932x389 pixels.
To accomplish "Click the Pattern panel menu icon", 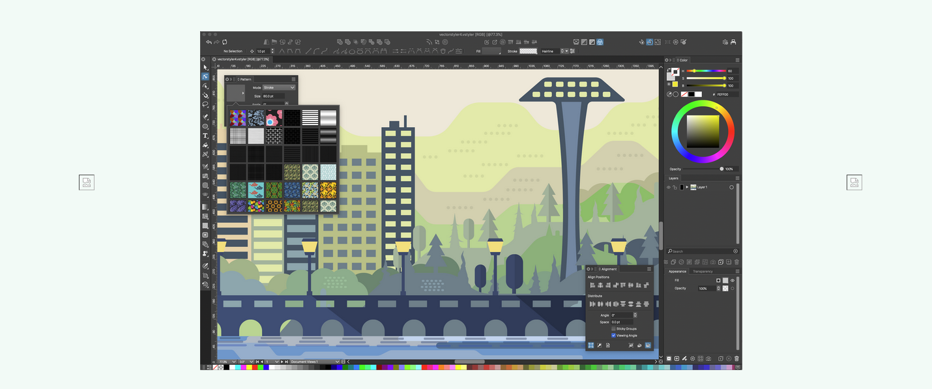I will 294,79.
